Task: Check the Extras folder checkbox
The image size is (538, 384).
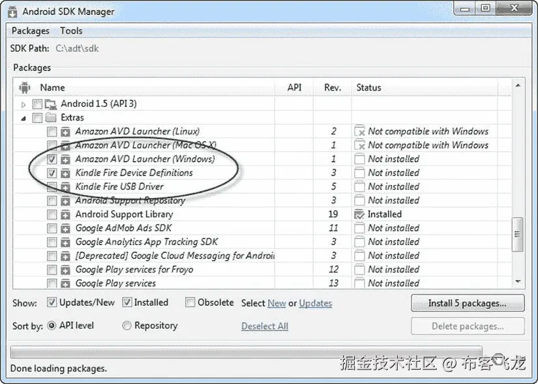Action: point(37,118)
